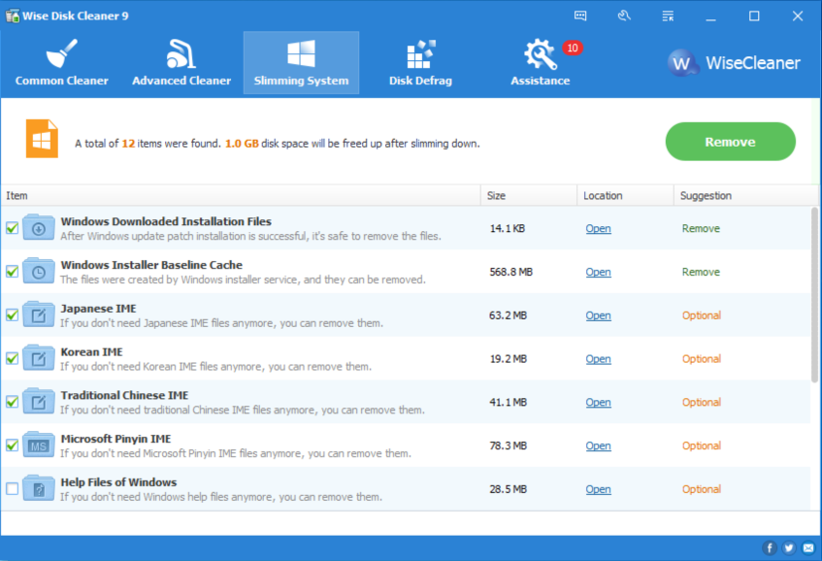The image size is (822, 561).
Task: Uncheck Windows Downloaded Installation Files
Action: pos(13,228)
